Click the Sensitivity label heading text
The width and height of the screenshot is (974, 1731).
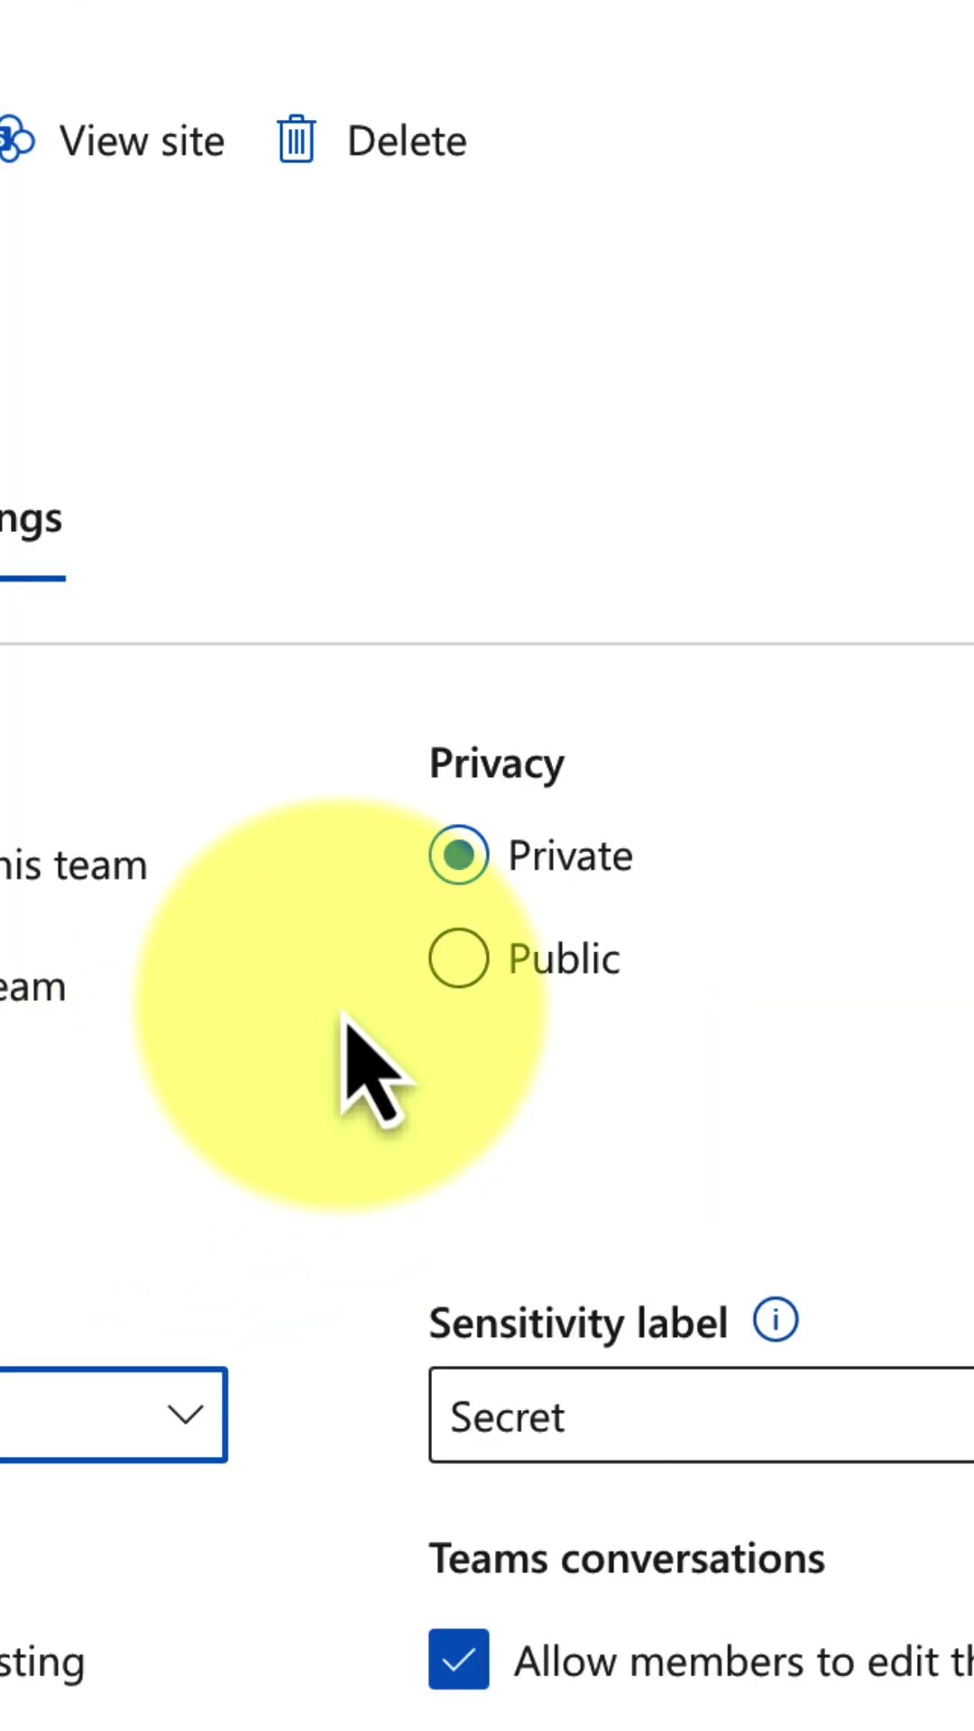(578, 1323)
